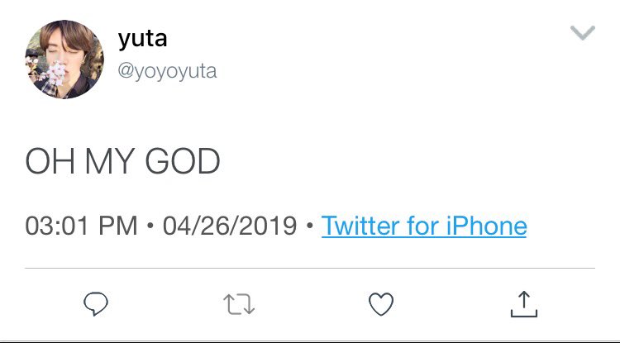Open the Twitter for iPhone link
The width and height of the screenshot is (620, 343).
point(424,226)
